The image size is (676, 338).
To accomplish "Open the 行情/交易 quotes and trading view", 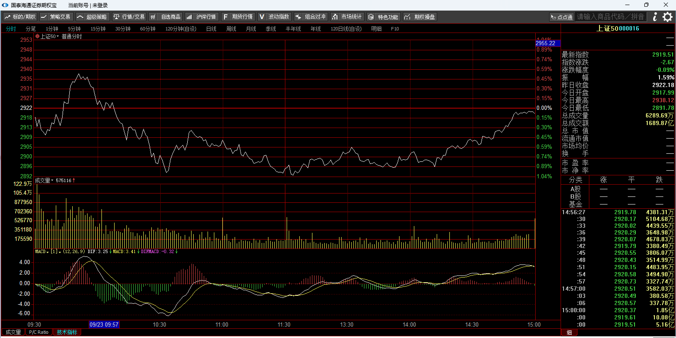I will coord(129,17).
